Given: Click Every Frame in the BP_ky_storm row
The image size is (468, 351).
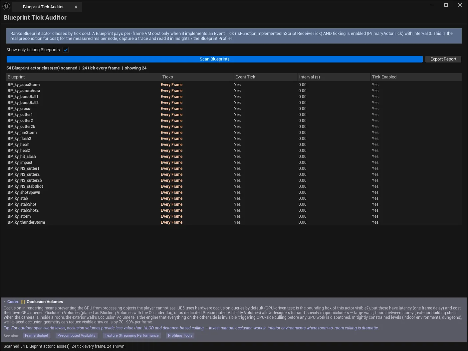Looking at the screenshot, I should point(171,216).
